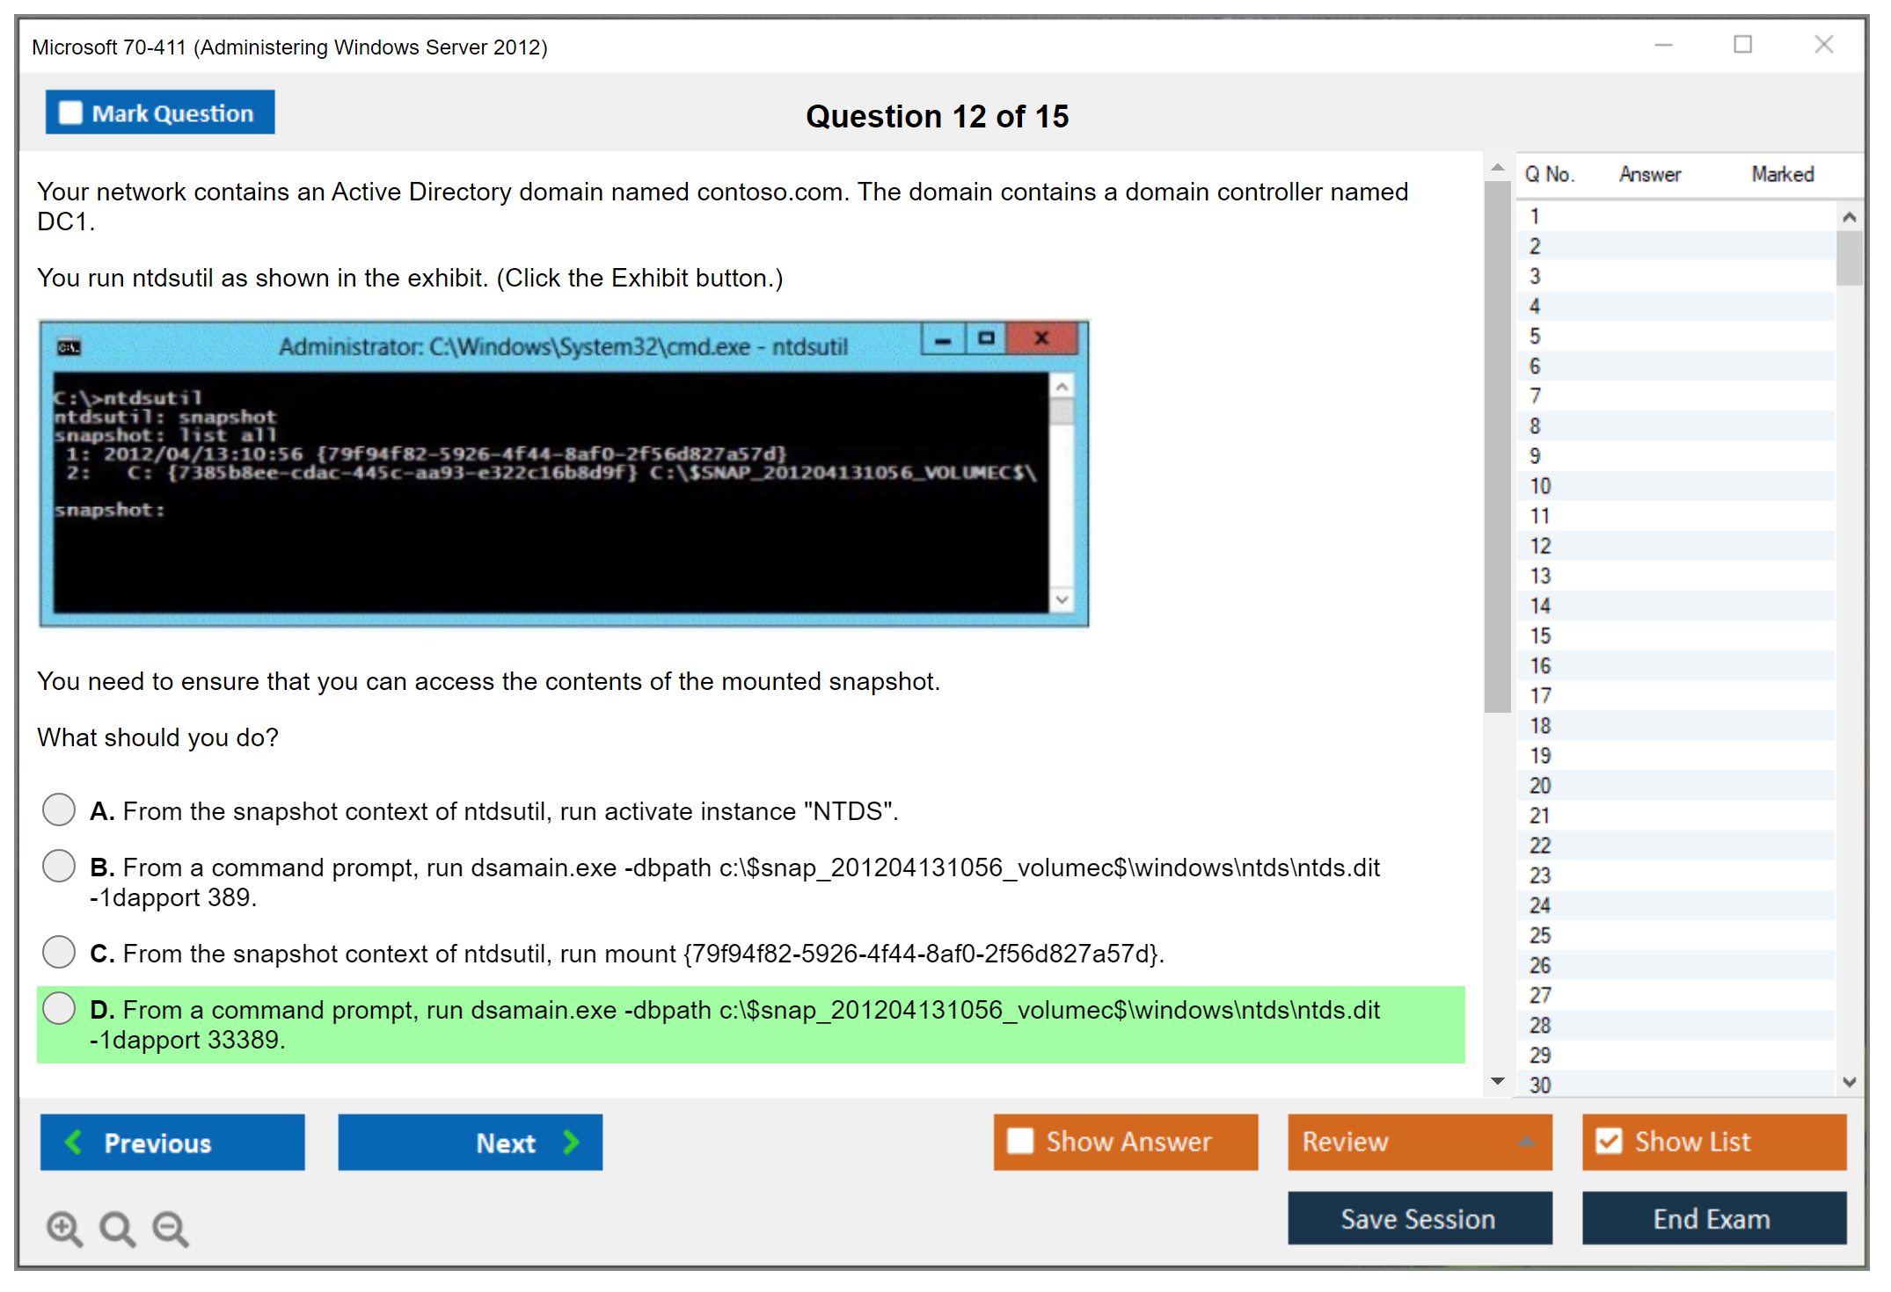Click the question pane's scroll down arrow
The height and width of the screenshot is (1292, 1891).
point(1497,1081)
